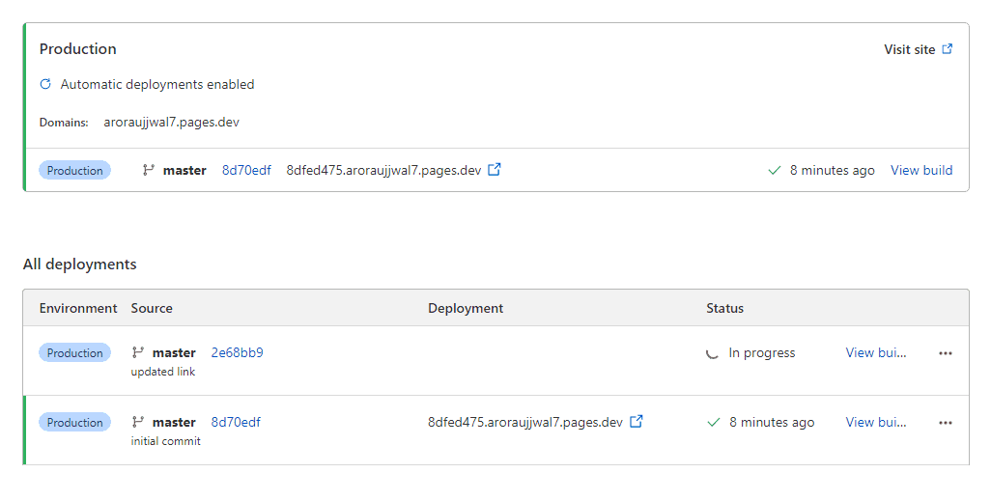View build for the in-progress deployment

876,353
